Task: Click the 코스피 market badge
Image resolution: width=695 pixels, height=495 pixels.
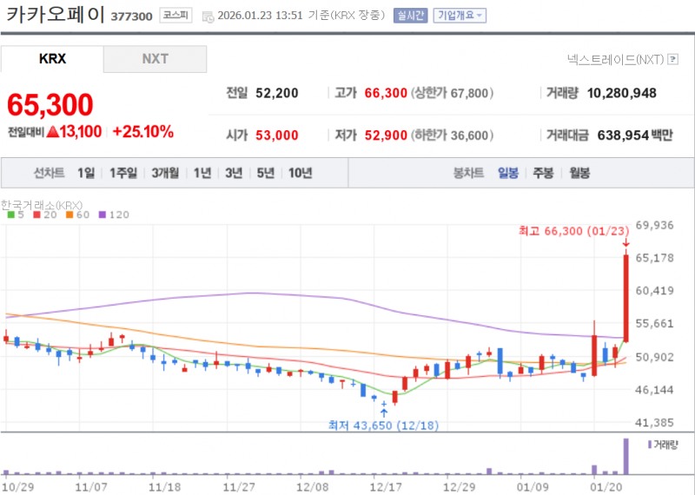Action: coord(175,16)
